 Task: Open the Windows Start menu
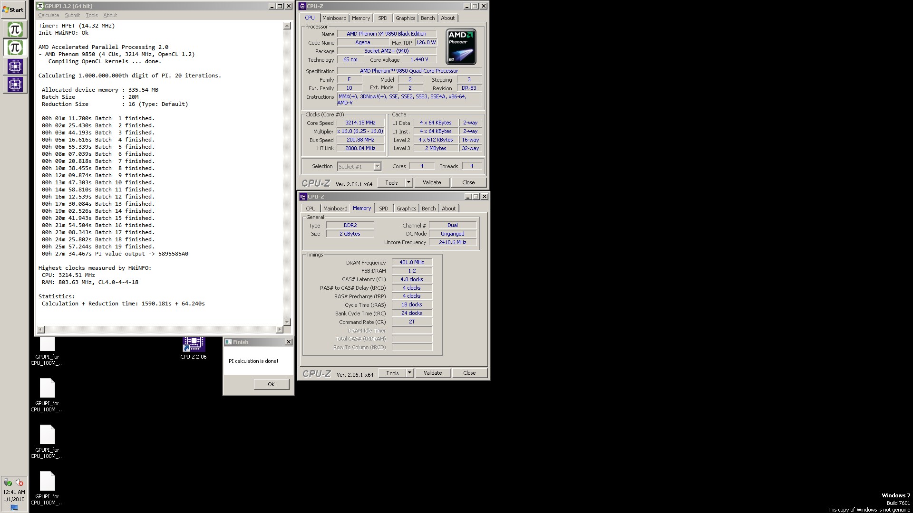[13, 9]
